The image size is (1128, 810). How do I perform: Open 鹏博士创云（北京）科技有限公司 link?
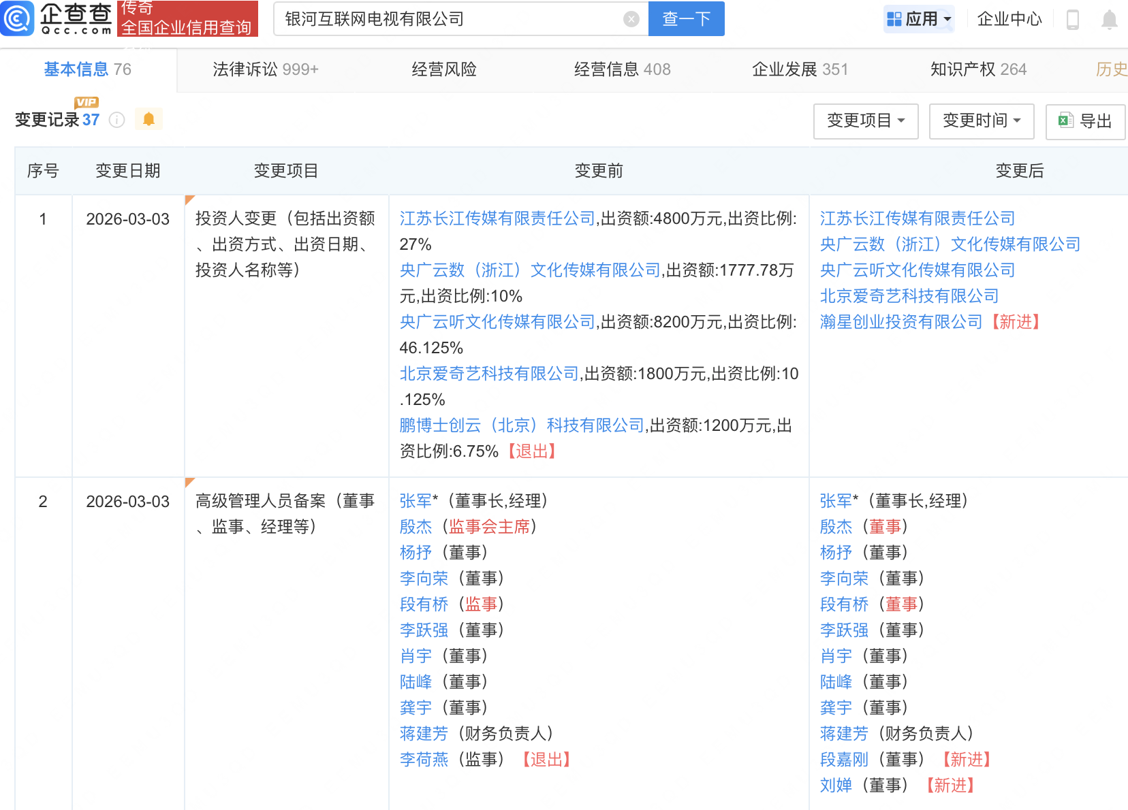coord(521,425)
